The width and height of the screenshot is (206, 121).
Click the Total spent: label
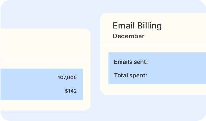[x=130, y=75]
